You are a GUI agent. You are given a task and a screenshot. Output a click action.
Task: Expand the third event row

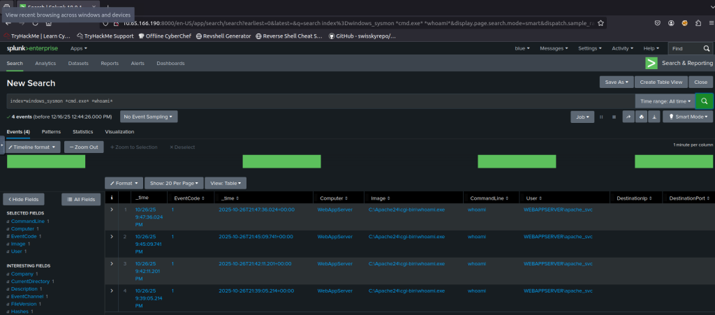click(x=112, y=263)
